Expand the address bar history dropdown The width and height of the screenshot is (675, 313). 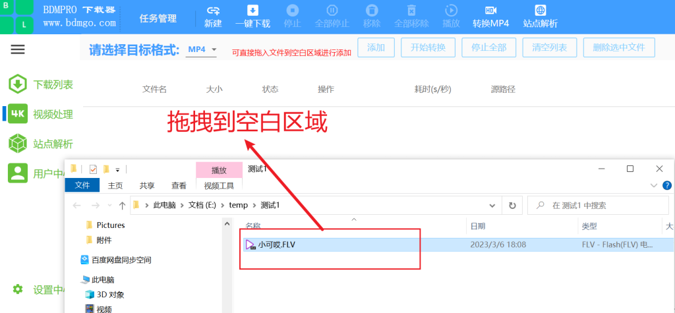492,206
